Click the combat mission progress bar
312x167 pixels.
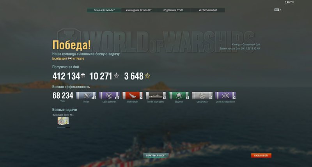pyautogui.click(x=64, y=127)
